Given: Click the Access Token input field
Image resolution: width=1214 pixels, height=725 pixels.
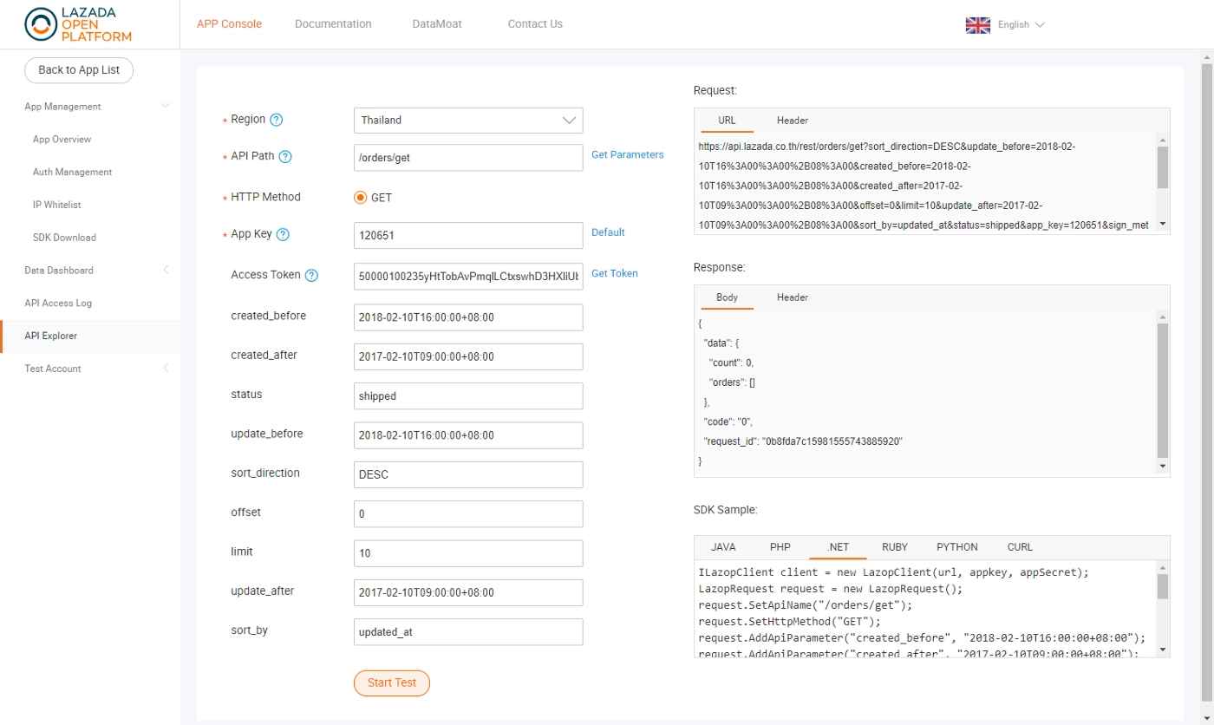Looking at the screenshot, I should (468, 276).
